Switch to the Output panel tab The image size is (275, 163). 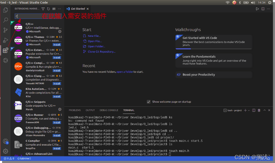click(90, 110)
